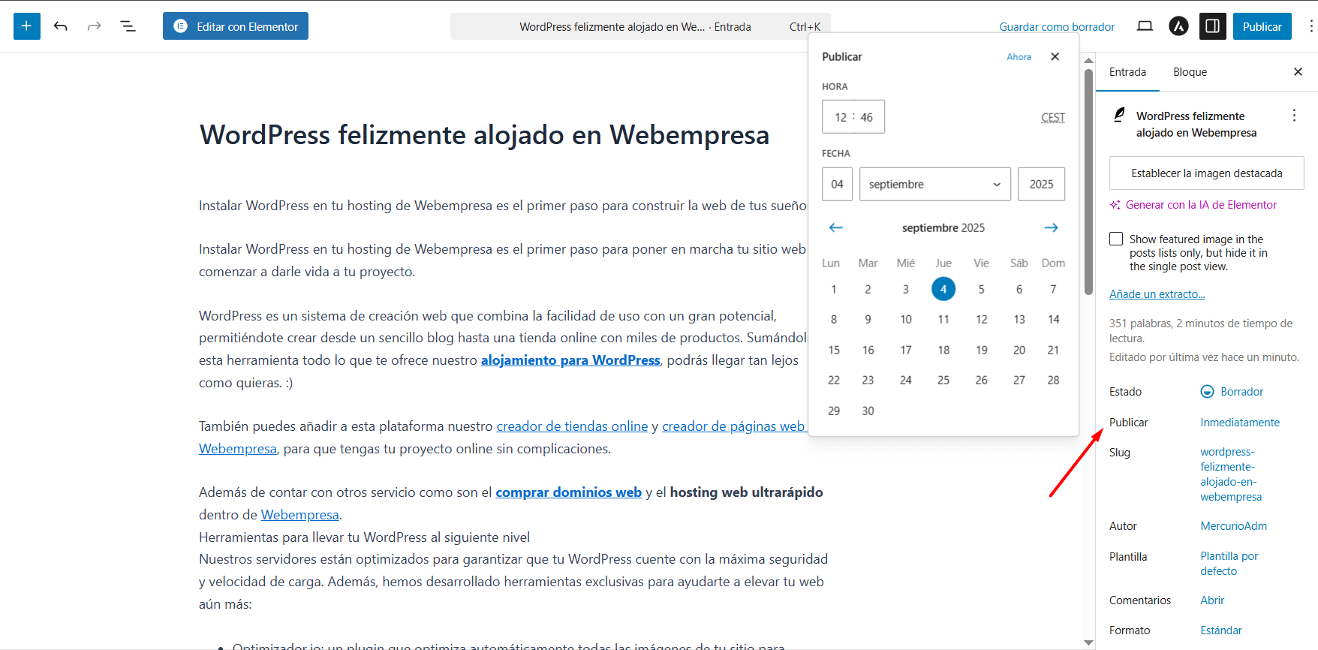
Task: Open author MercurioAdm selector
Action: [x=1233, y=526]
